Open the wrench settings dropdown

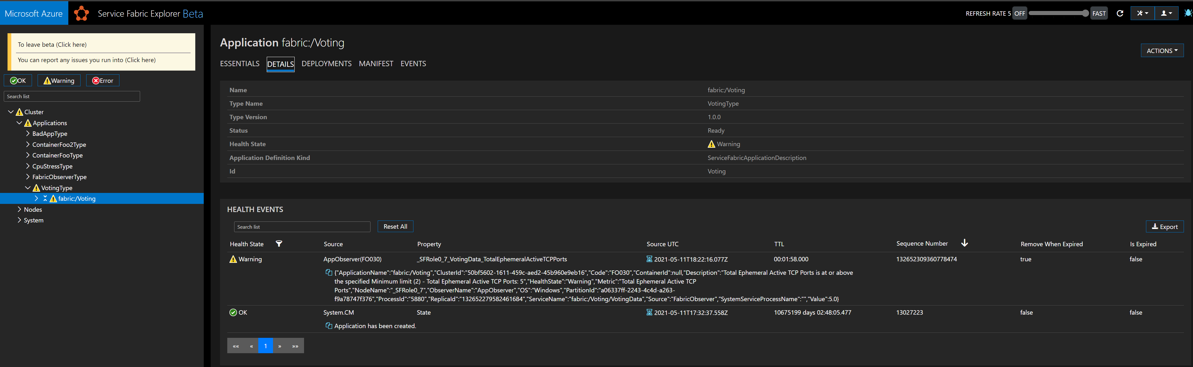(x=1142, y=13)
